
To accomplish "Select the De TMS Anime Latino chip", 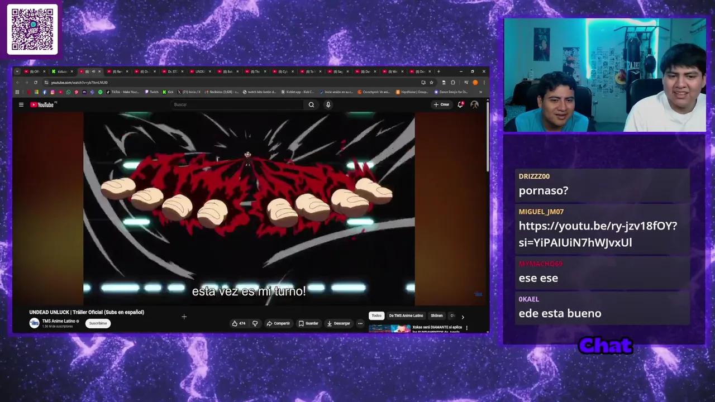I will point(406,315).
